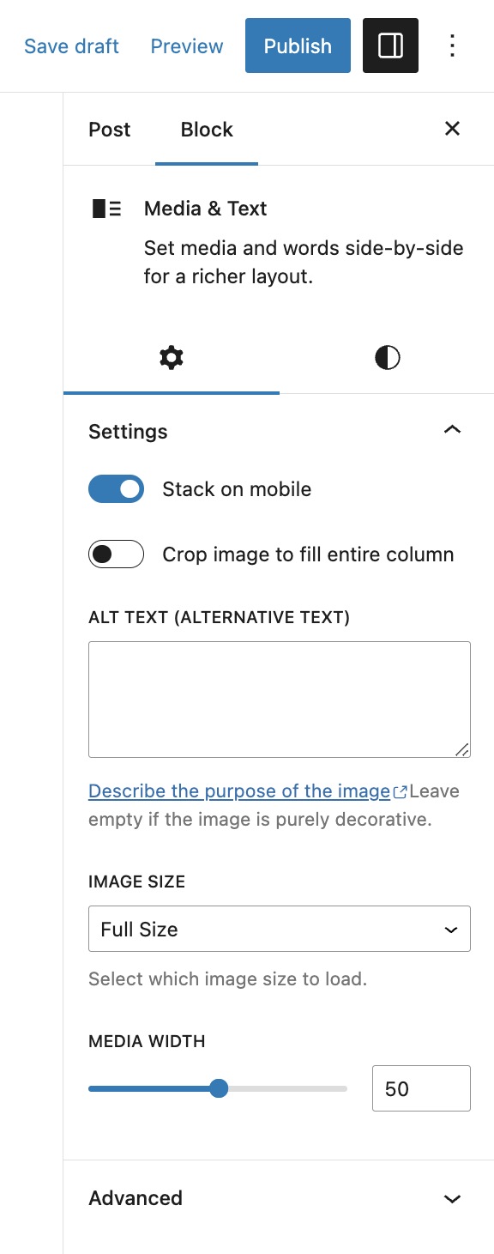The height and width of the screenshot is (1254, 494).
Task: Select the Settings gear icon
Action: pos(171,357)
